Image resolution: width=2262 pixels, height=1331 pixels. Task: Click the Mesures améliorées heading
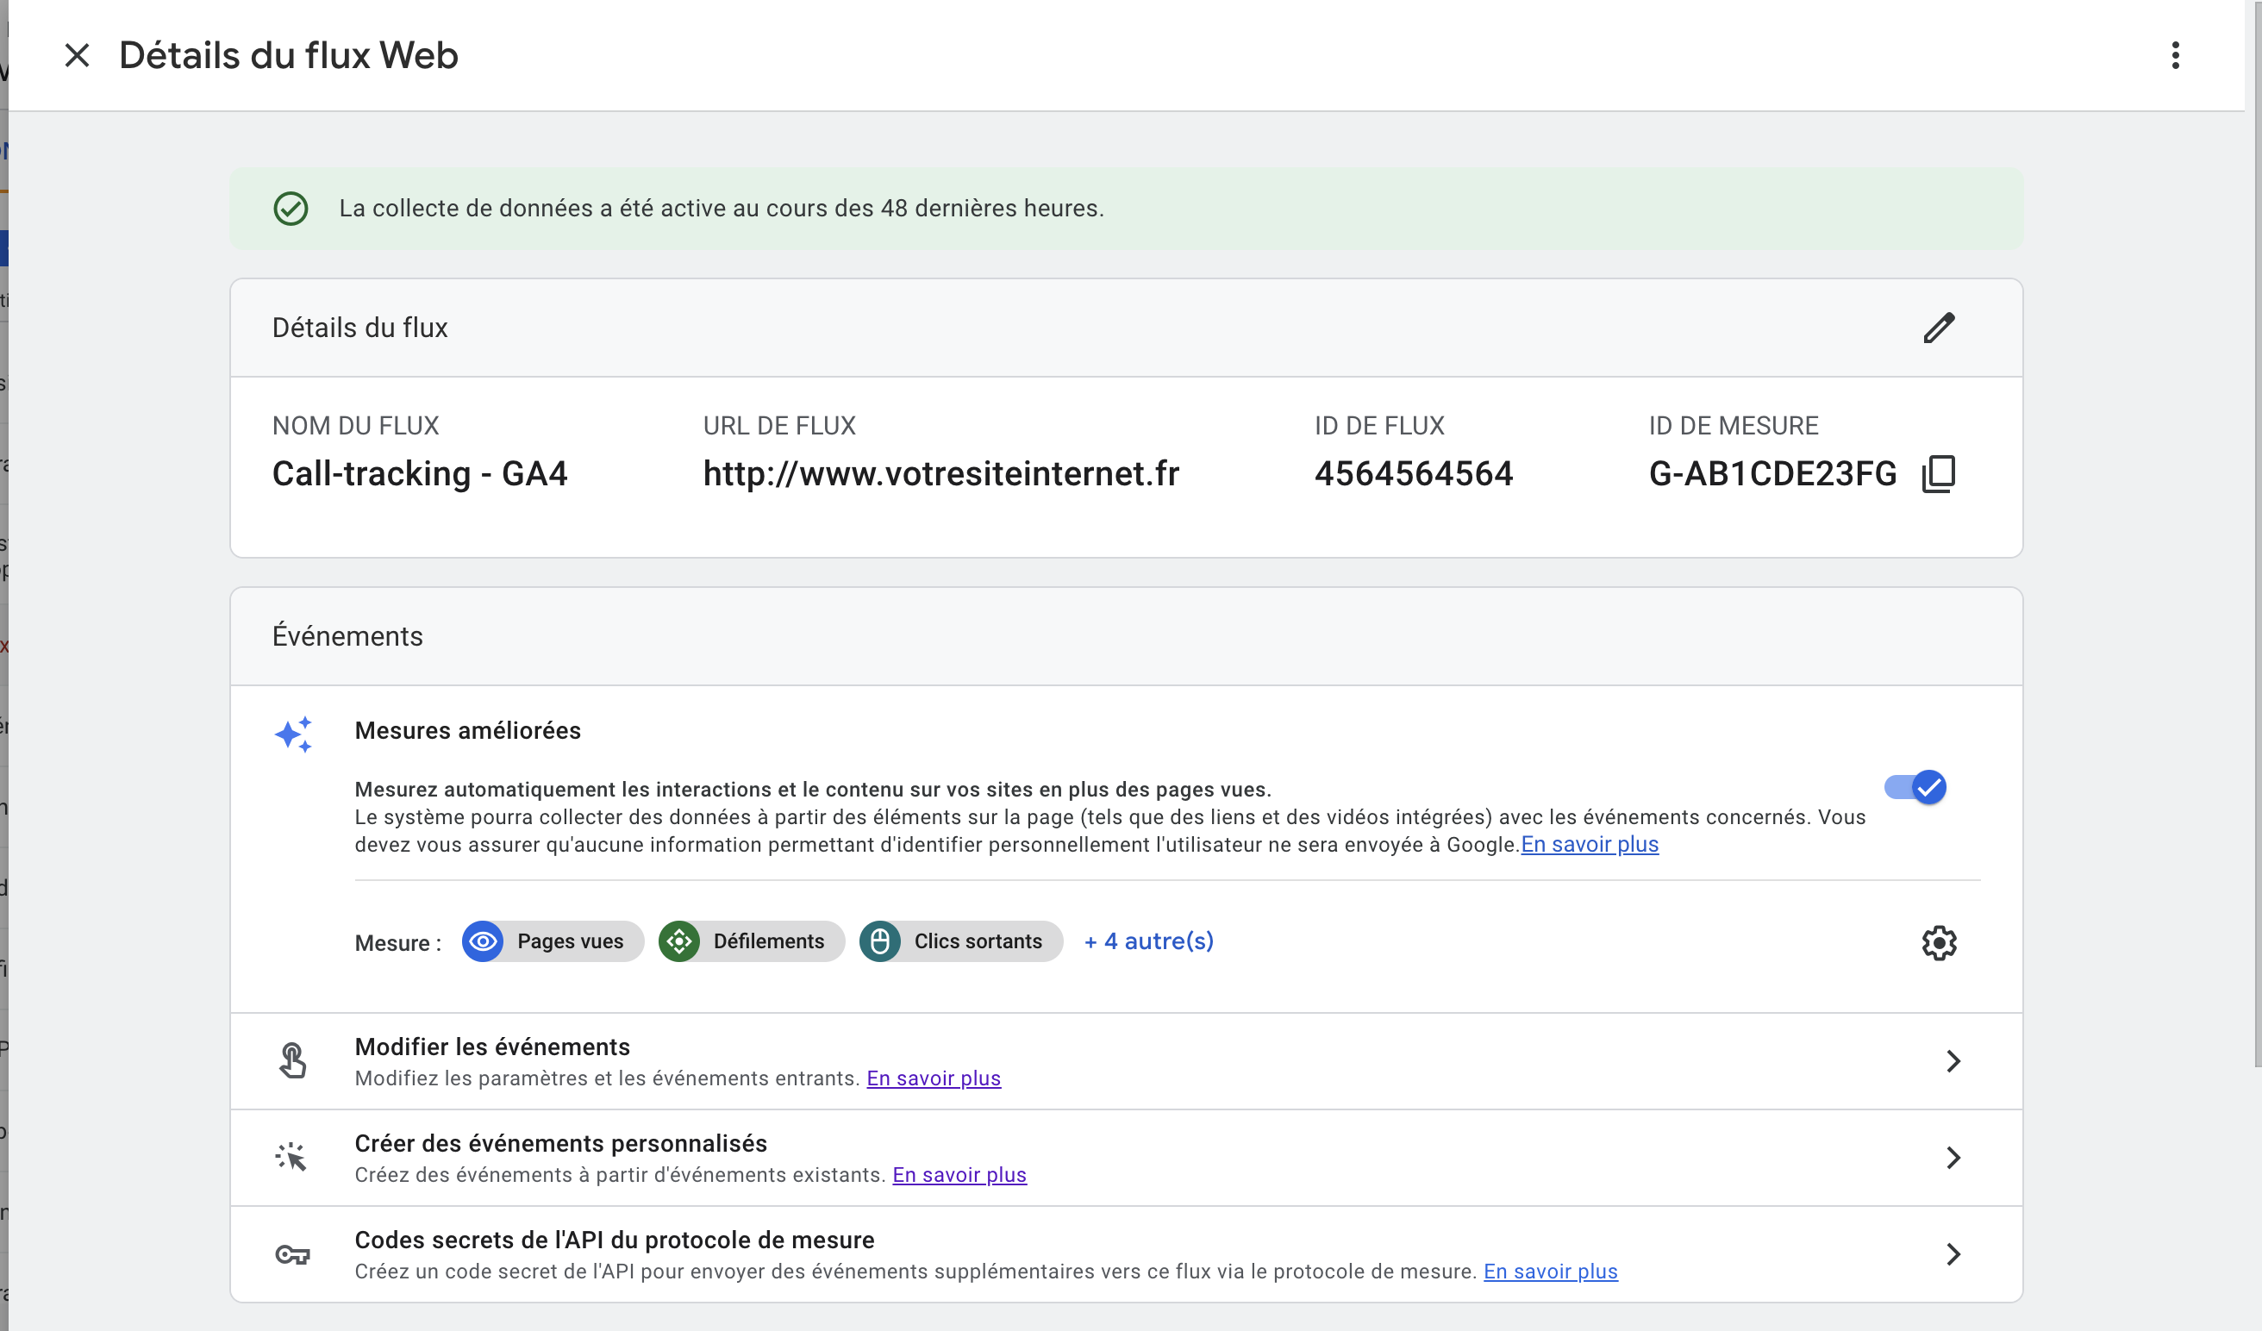point(468,730)
